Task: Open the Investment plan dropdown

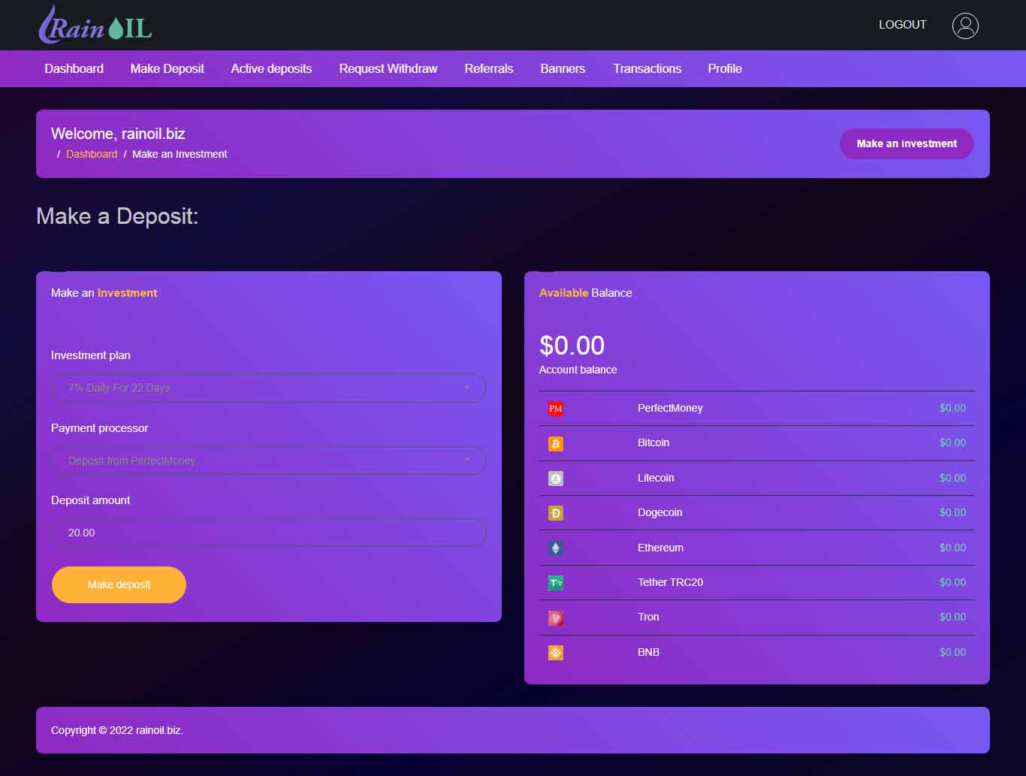Action: (269, 388)
